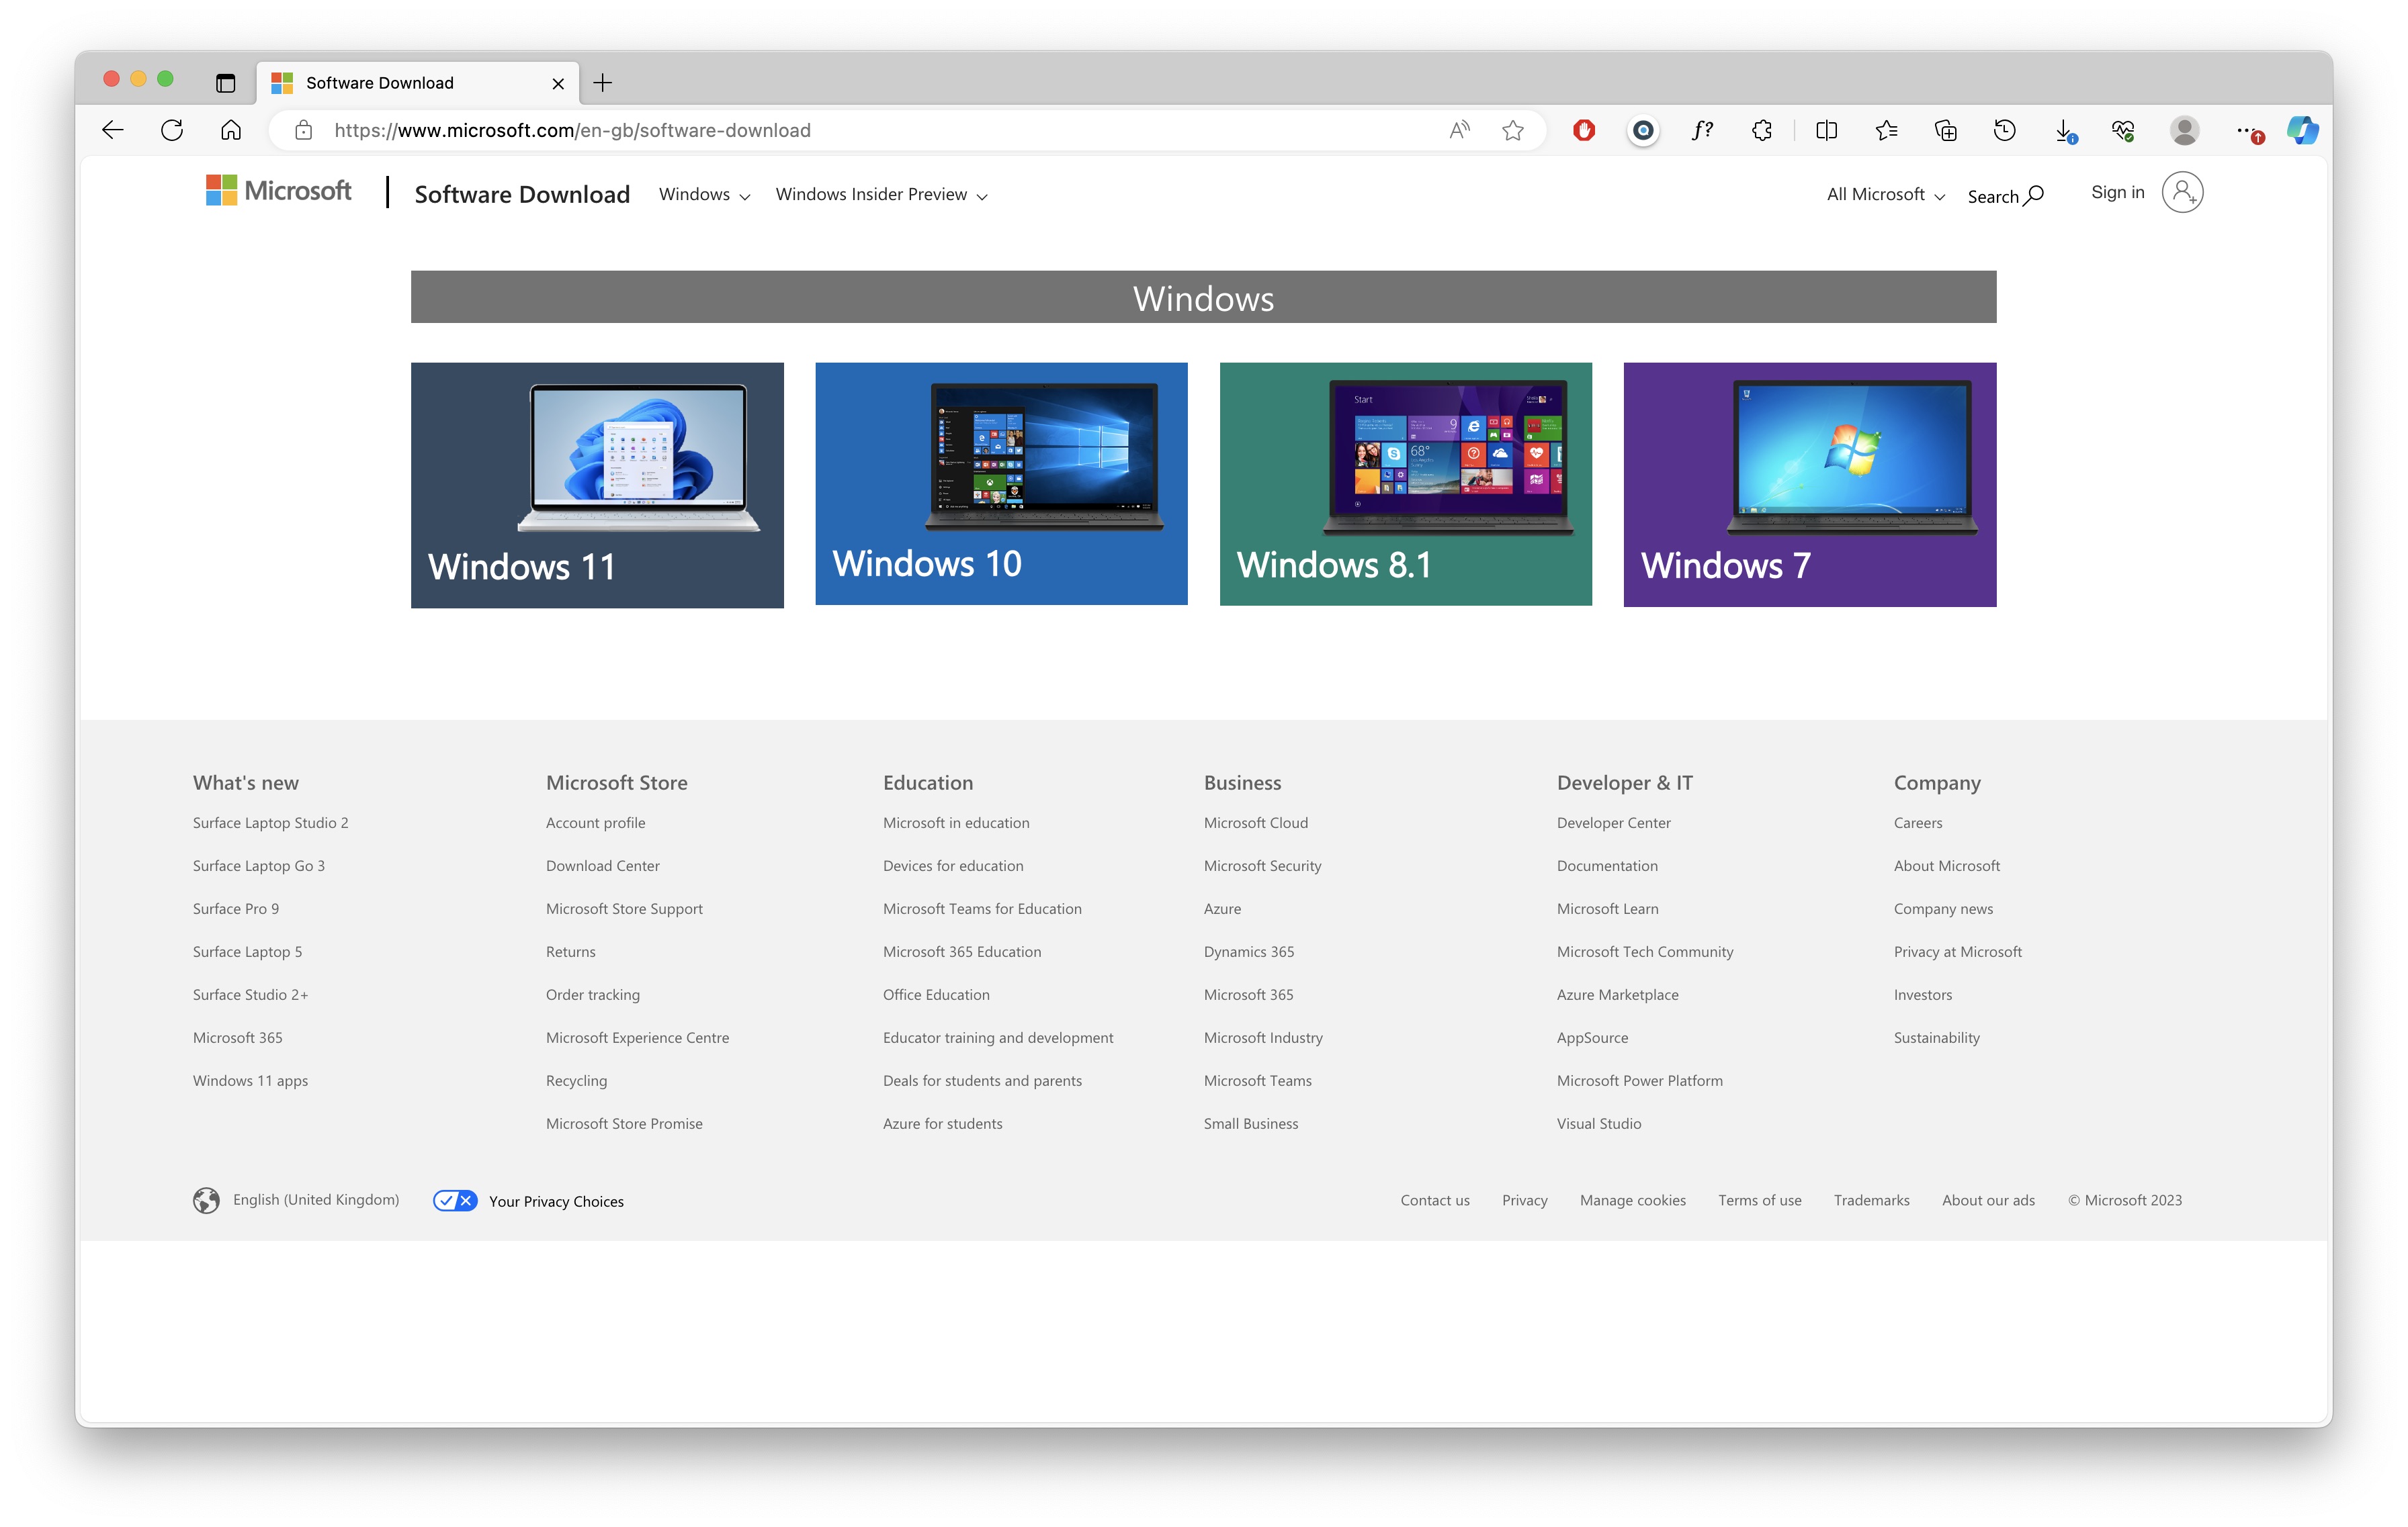Open the browser home page icon

coord(231,130)
